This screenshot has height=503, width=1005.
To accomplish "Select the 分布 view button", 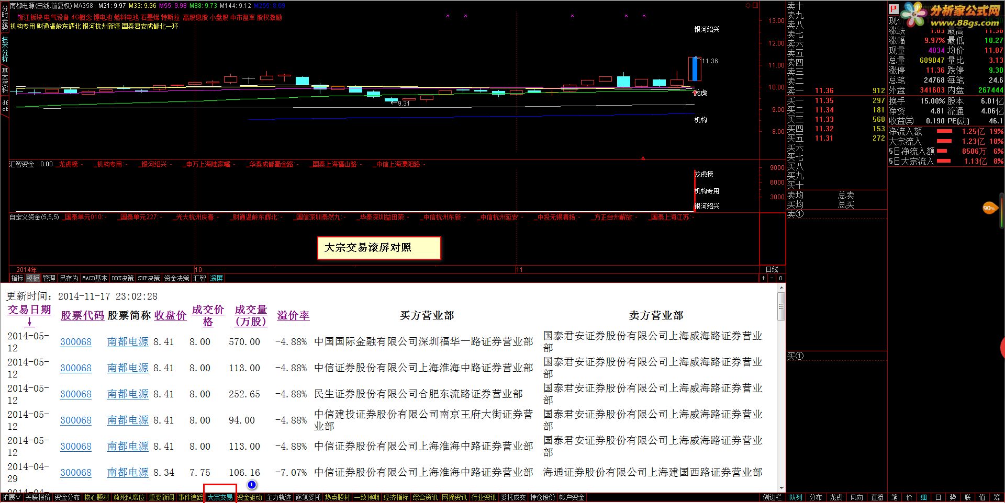I will [816, 497].
